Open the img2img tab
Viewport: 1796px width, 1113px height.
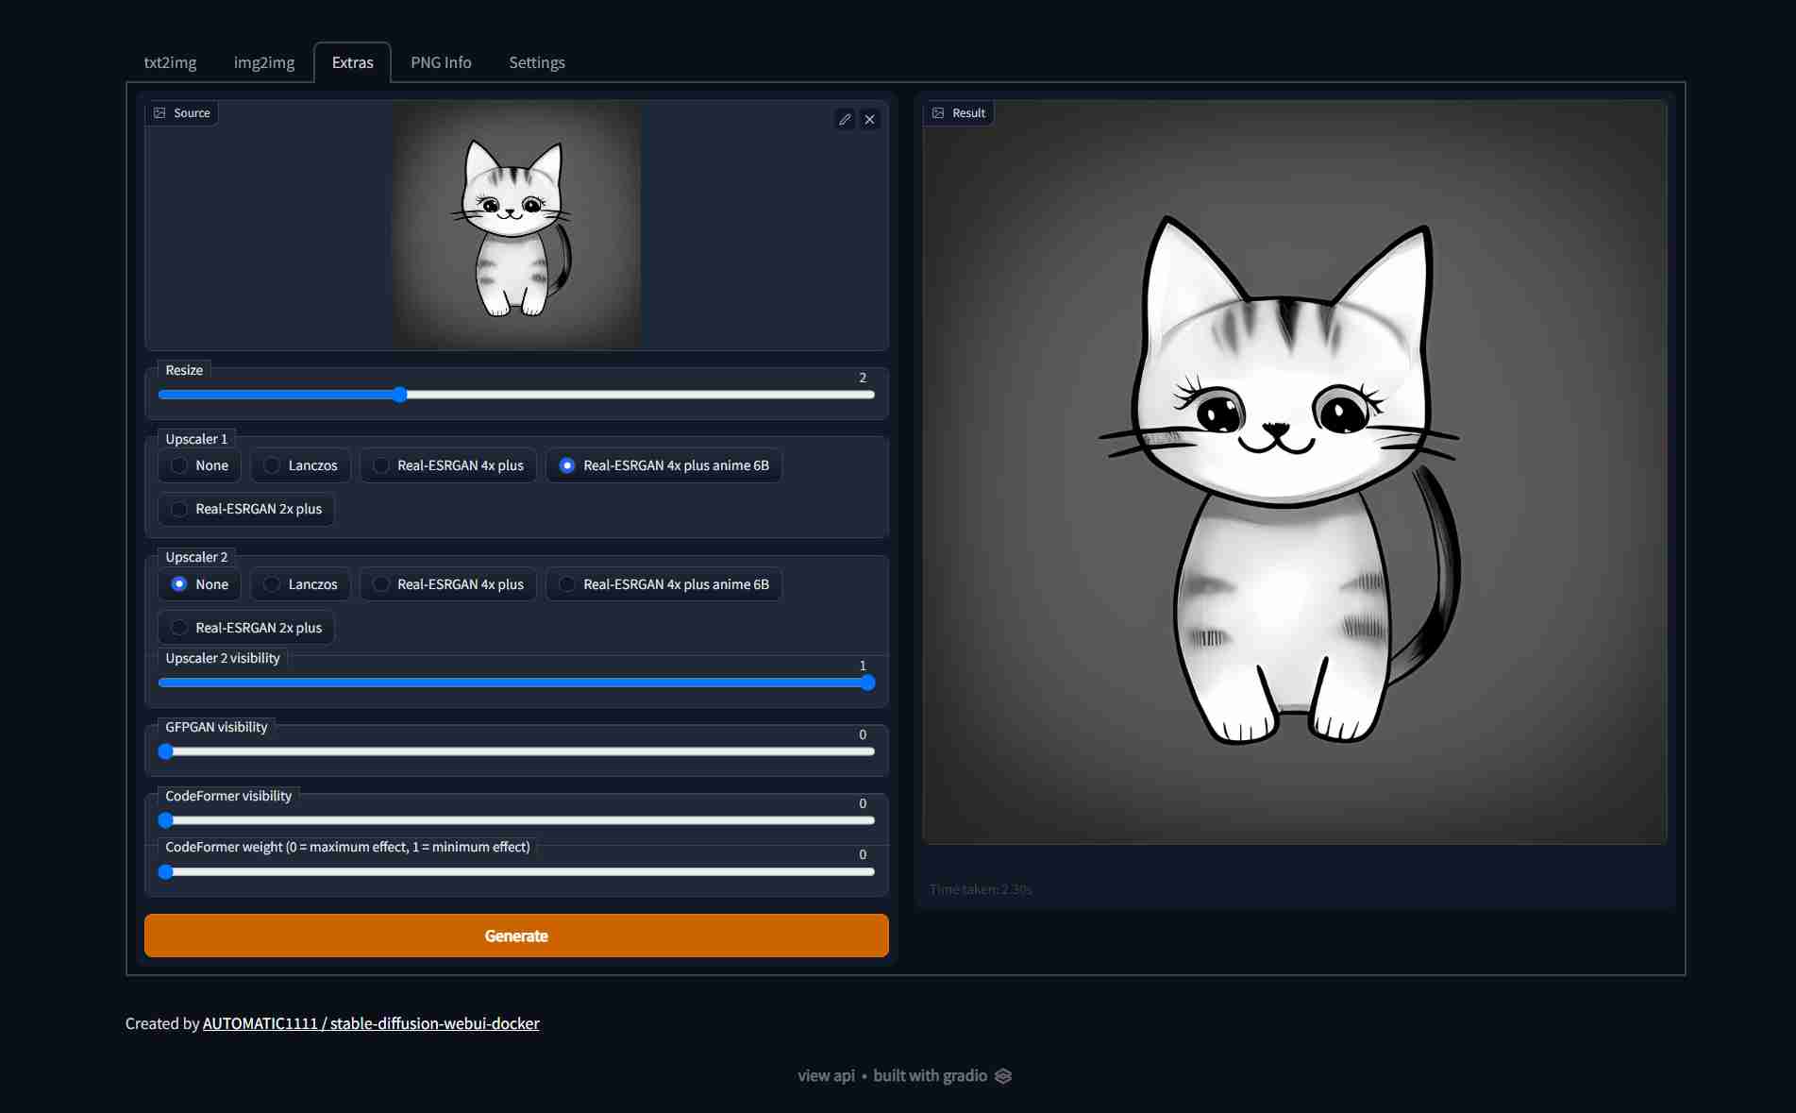[x=264, y=62]
